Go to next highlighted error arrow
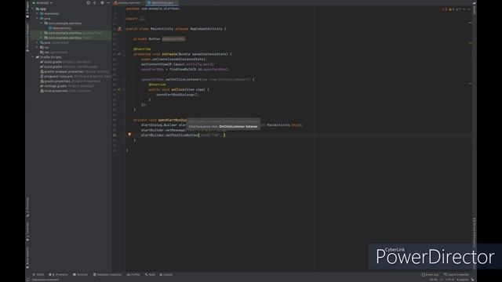 [x=469, y=9]
